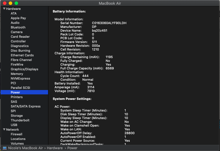Collapse the Network disclosure triangle

coord(4,130)
